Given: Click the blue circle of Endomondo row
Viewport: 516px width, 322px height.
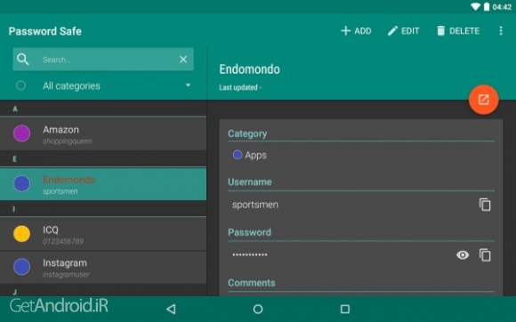Looking at the screenshot, I should click(21, 183).
